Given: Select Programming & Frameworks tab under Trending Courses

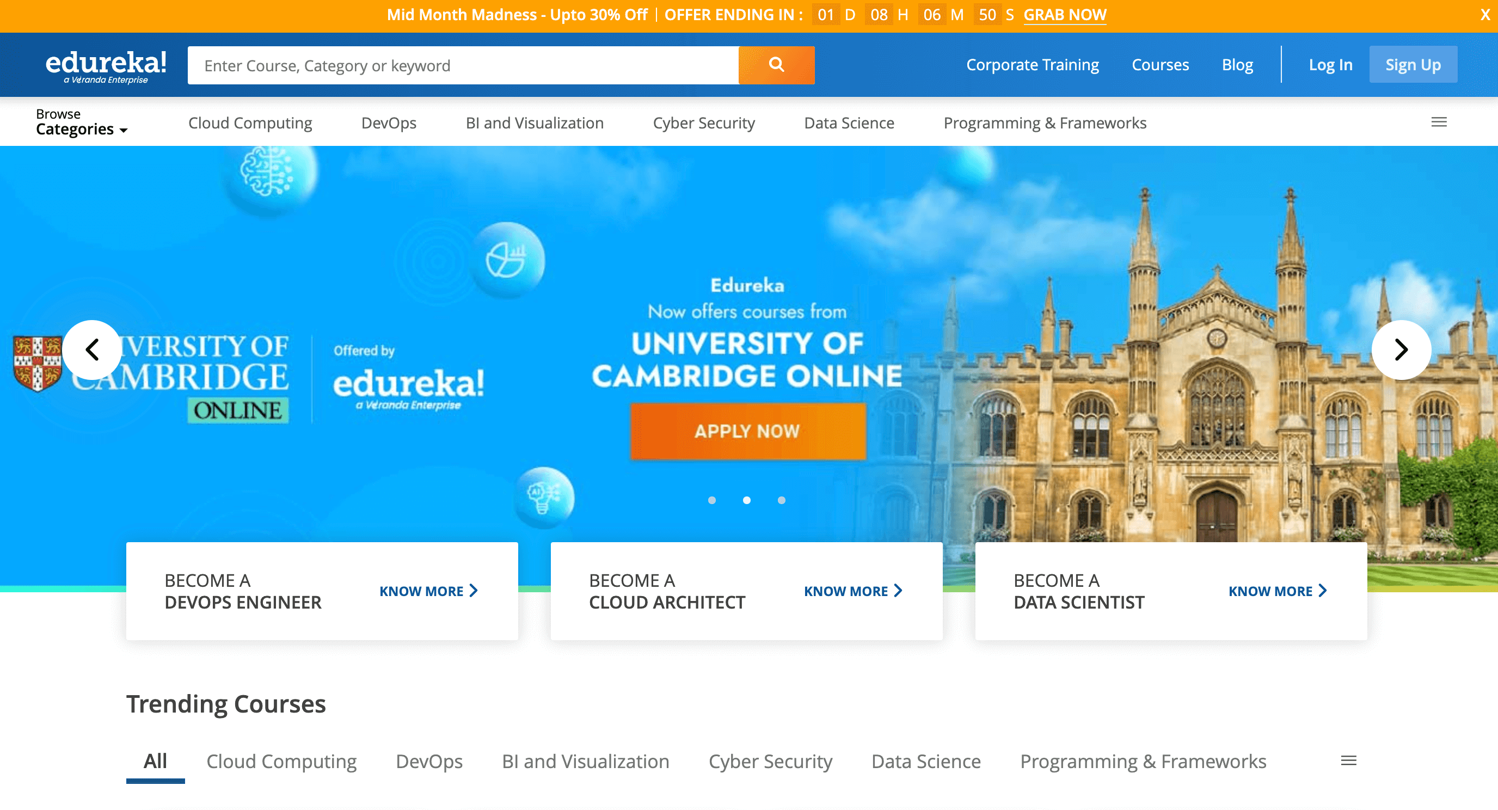Looking at the screenshot, I should tap(1143, 761).
